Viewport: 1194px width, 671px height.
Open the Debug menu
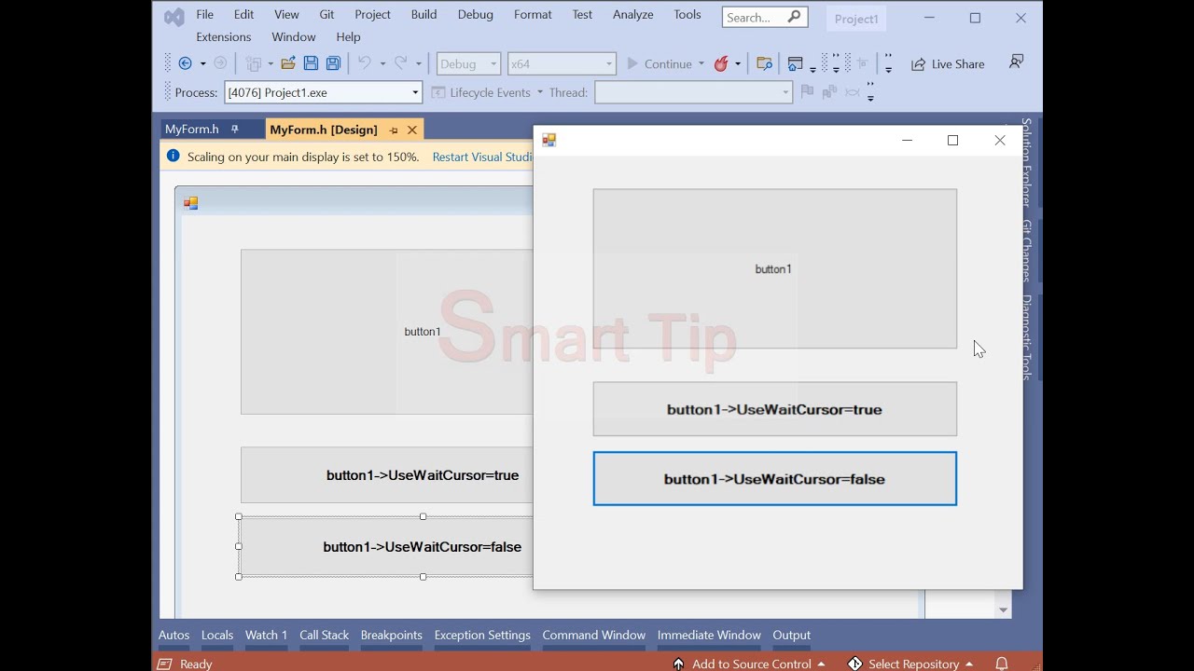click(x=476, y=15)
